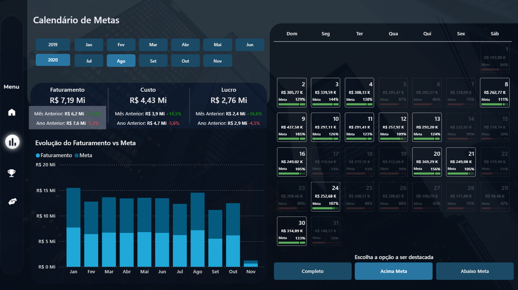Open the trophy icon page
Image resolution: width=518 pixels, height=290 pixels.
click(x=12, y=173)
